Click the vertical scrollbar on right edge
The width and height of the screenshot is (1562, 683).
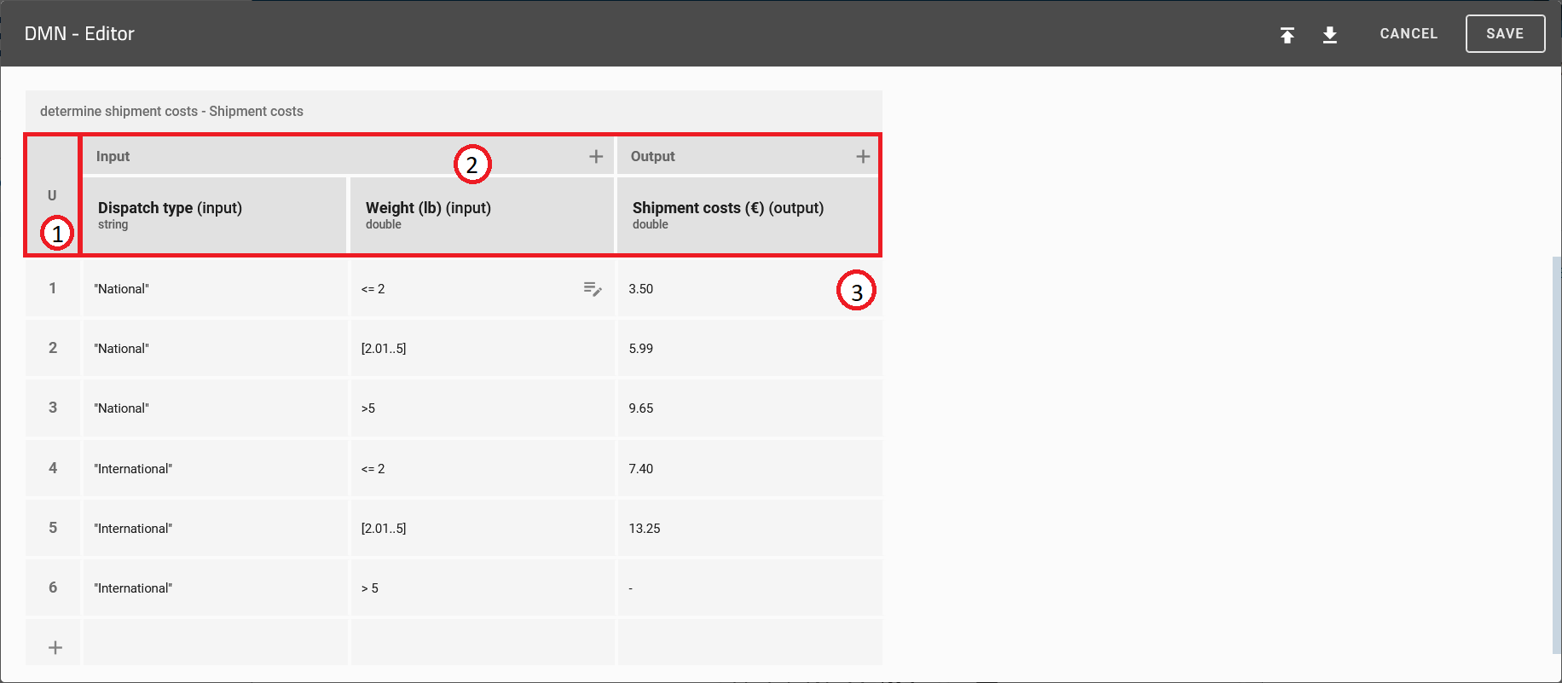coord(1556,454)
